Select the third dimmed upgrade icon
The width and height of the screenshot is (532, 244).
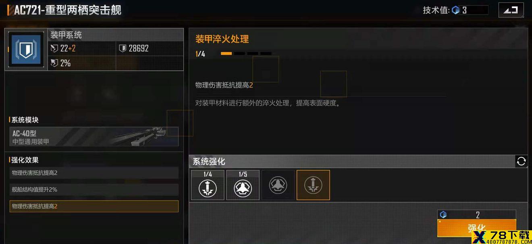coord(278,185)
